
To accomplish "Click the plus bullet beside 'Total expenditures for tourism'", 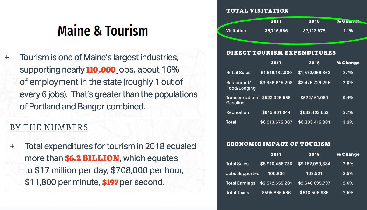I will click(x=12, y=146).
